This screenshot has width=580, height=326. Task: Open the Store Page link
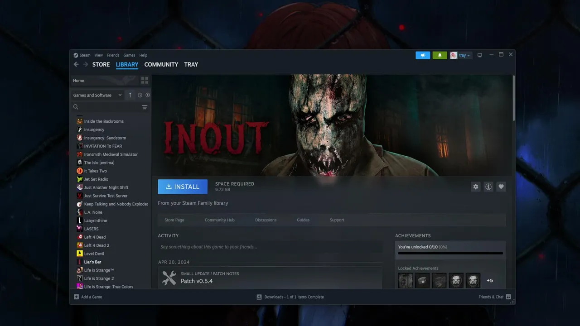(x=174, y=220)
